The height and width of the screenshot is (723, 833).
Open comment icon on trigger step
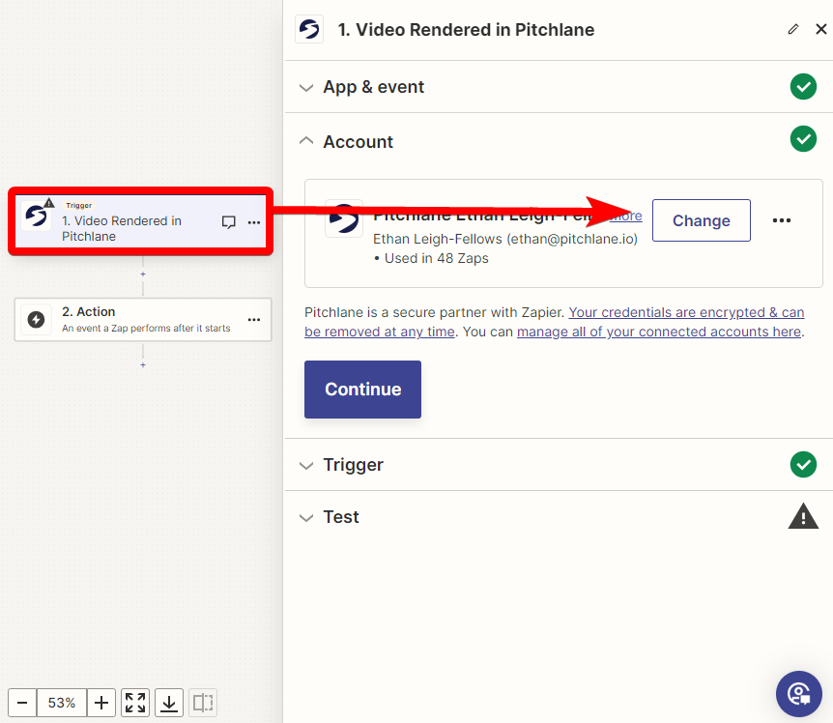coord(228,222)
